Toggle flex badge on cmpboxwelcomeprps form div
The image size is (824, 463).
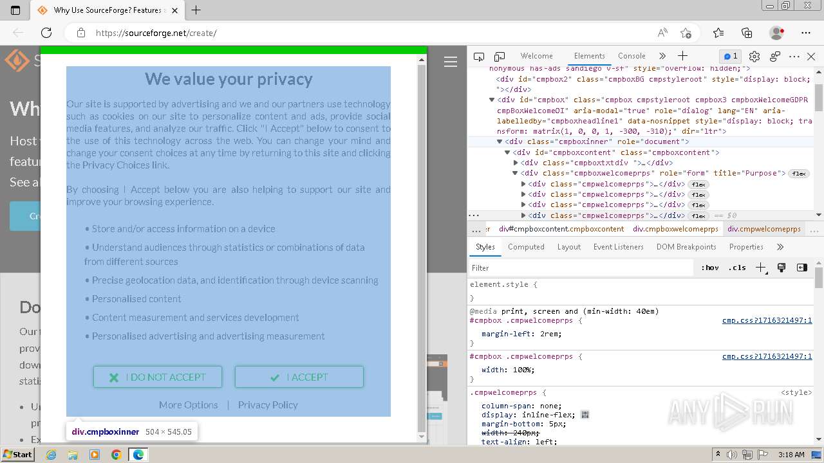pyautogui.click(x=799, y=174)
